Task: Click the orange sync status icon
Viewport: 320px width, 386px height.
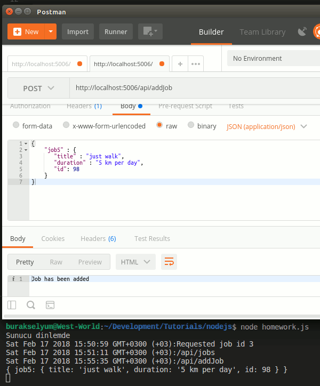Action: click(x=317, y=31)
